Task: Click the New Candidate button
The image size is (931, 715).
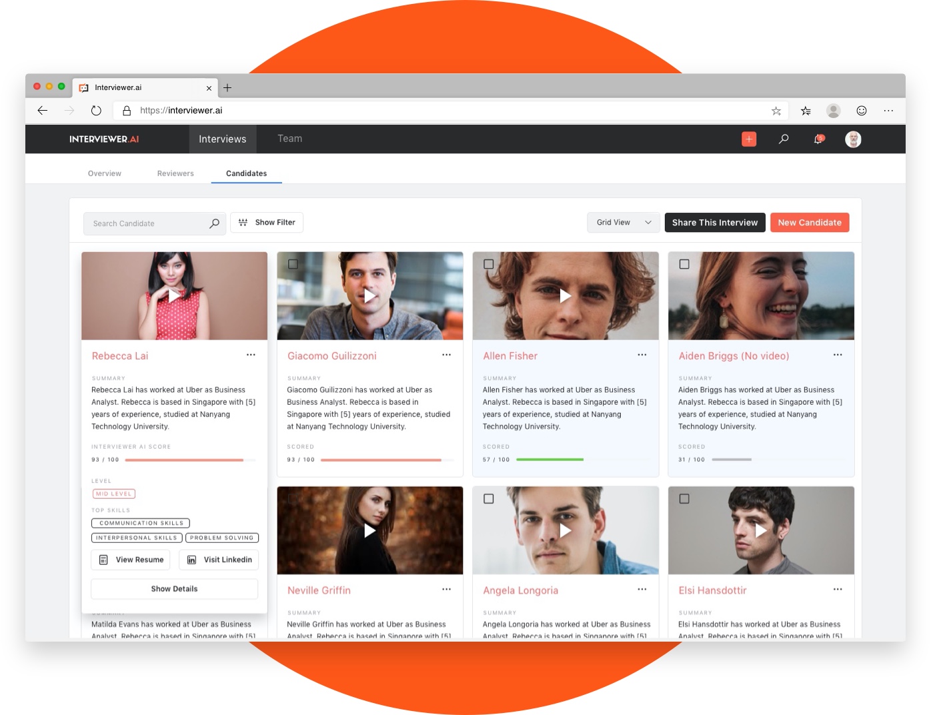Action: click(x=810, y=222)
